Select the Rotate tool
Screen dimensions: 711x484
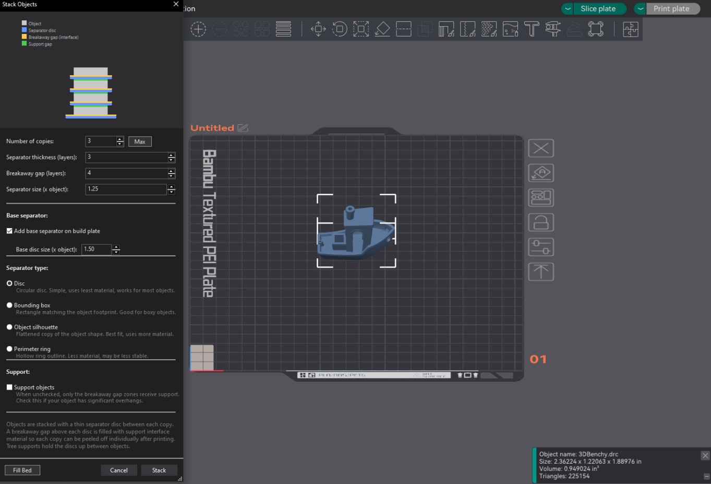click(x=340, y=29)
